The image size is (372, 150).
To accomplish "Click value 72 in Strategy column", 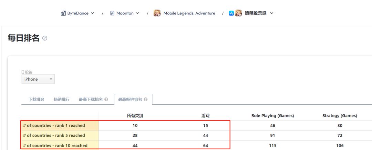I will pyautogui.click(x=340, y=136).
